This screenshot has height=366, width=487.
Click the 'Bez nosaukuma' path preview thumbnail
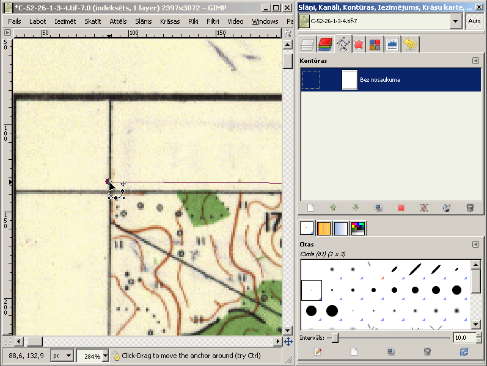tap(350, 80)
